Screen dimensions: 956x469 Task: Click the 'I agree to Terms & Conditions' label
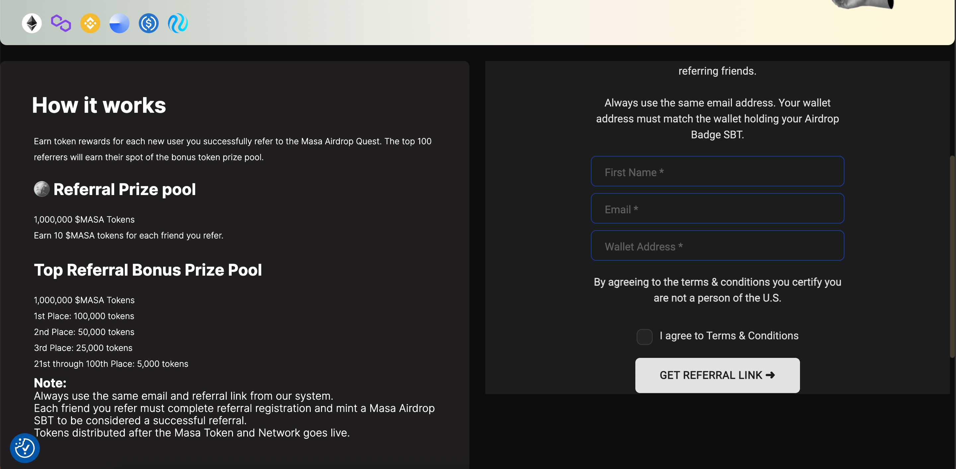pyautogui.click(x=729, y=336)
